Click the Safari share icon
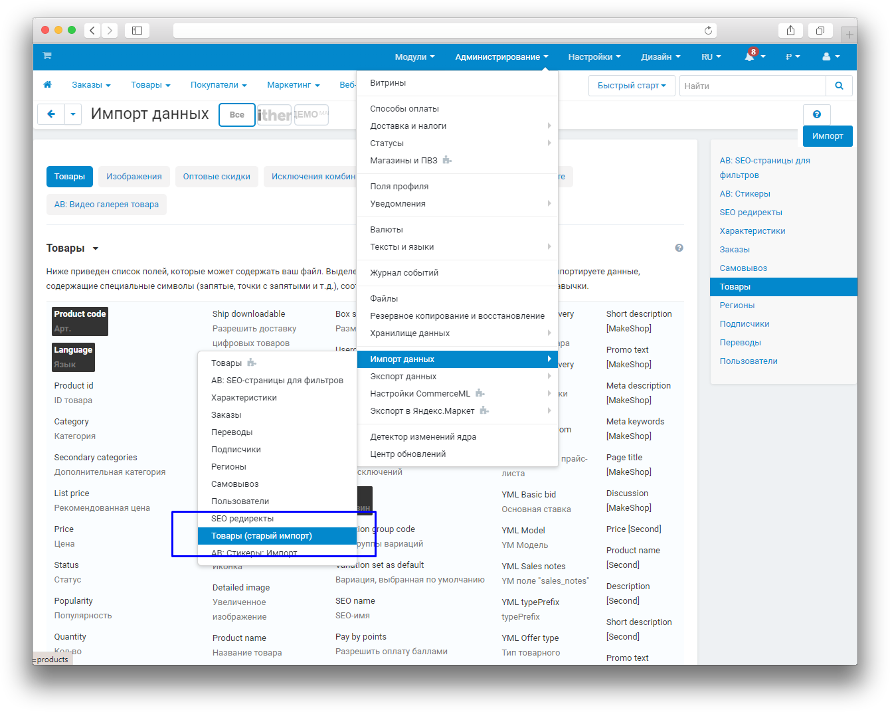This screenshot has height=712, width=890. pyautogui.click(x=790, y=31)
